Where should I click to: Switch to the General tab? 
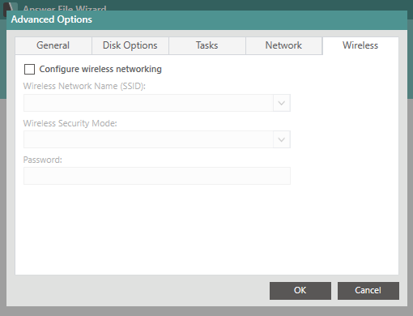(x=53, y=45)
